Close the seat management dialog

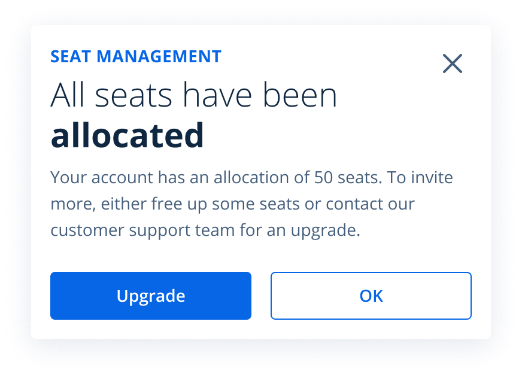click(453, 63)
